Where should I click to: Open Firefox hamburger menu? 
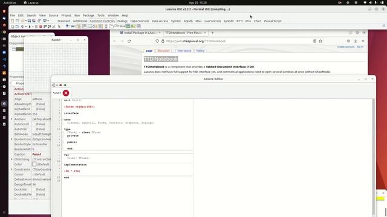363,41
